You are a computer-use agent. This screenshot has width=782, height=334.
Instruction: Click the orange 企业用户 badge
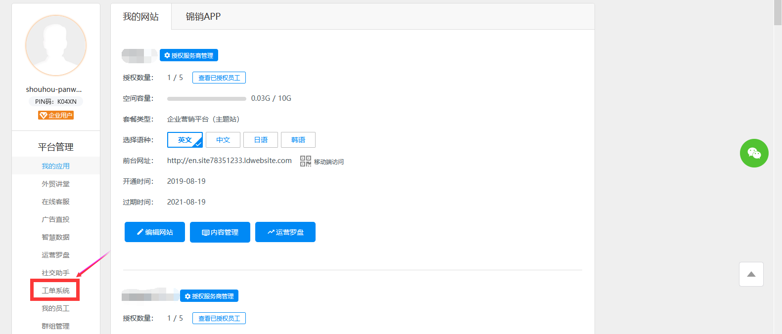point(56,115)
